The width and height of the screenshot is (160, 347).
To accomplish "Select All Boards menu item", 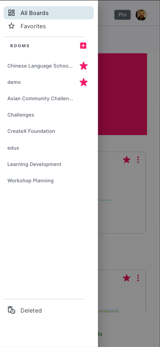I will pyautogui.click(x=48, y=13).
